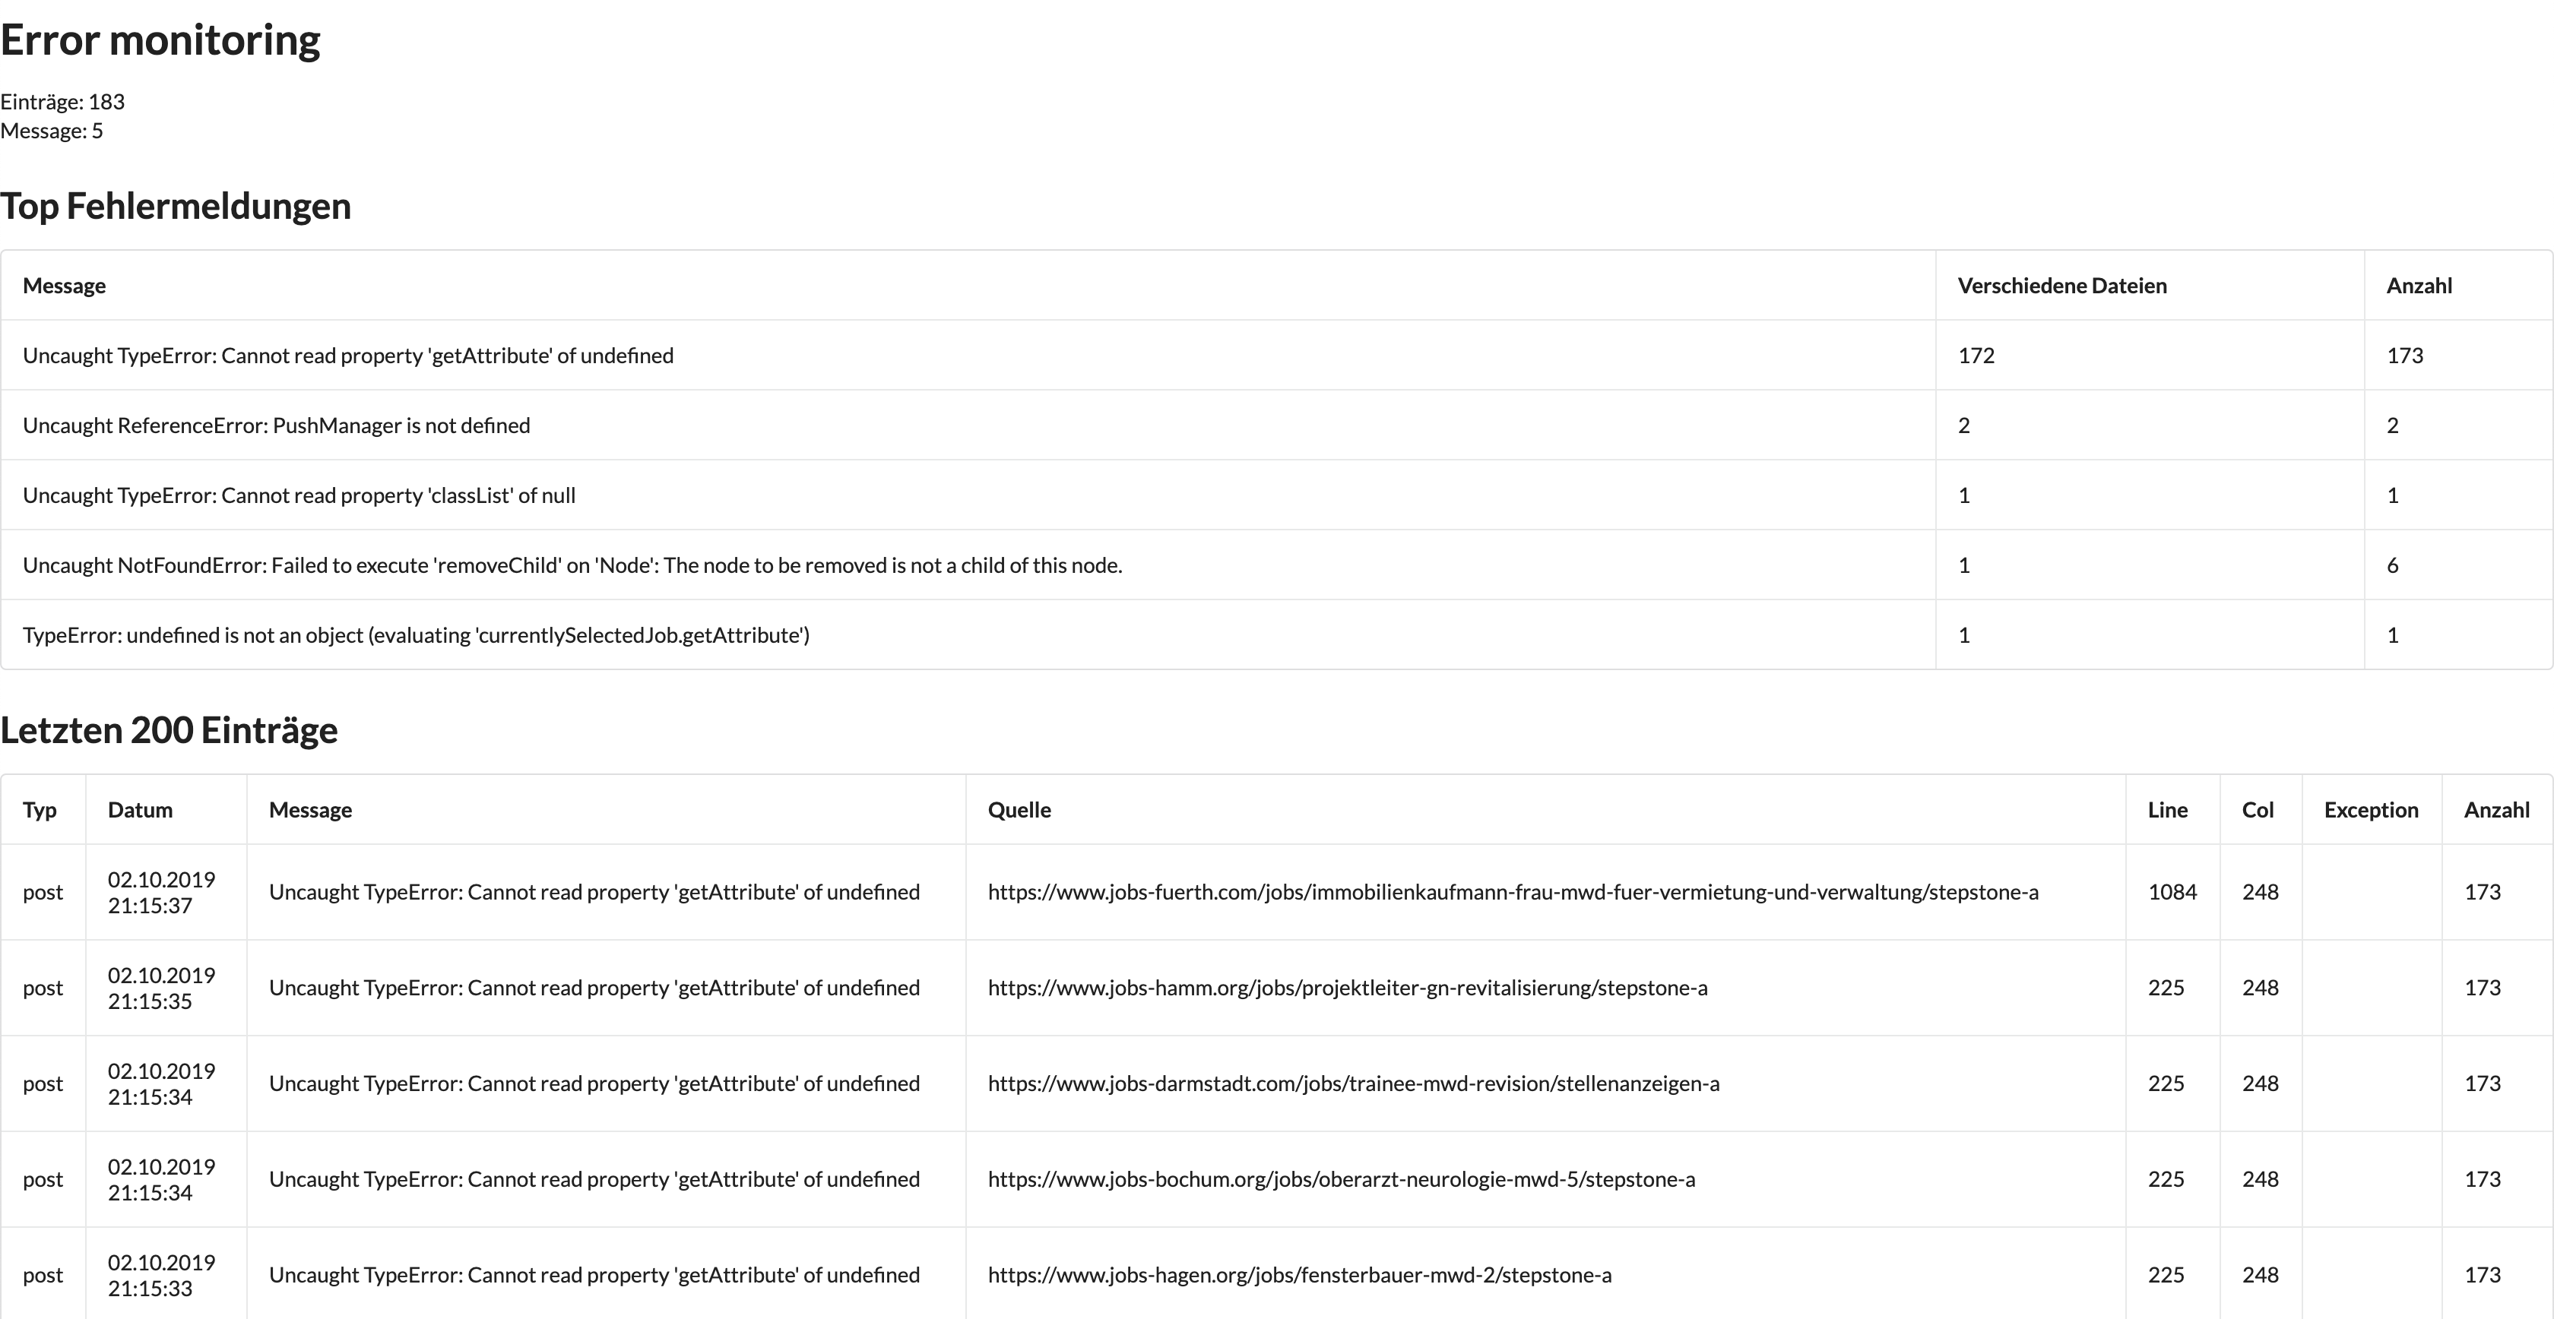Select the jobs-bochum.org oberarzt URL
The height and width of the screenshot is (1319, 2554).
(x=1340, y=1179)
